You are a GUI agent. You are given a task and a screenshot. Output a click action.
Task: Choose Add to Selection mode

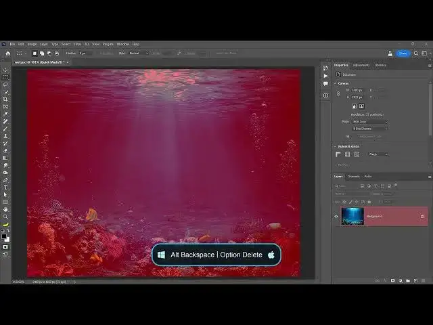point(42,53)
